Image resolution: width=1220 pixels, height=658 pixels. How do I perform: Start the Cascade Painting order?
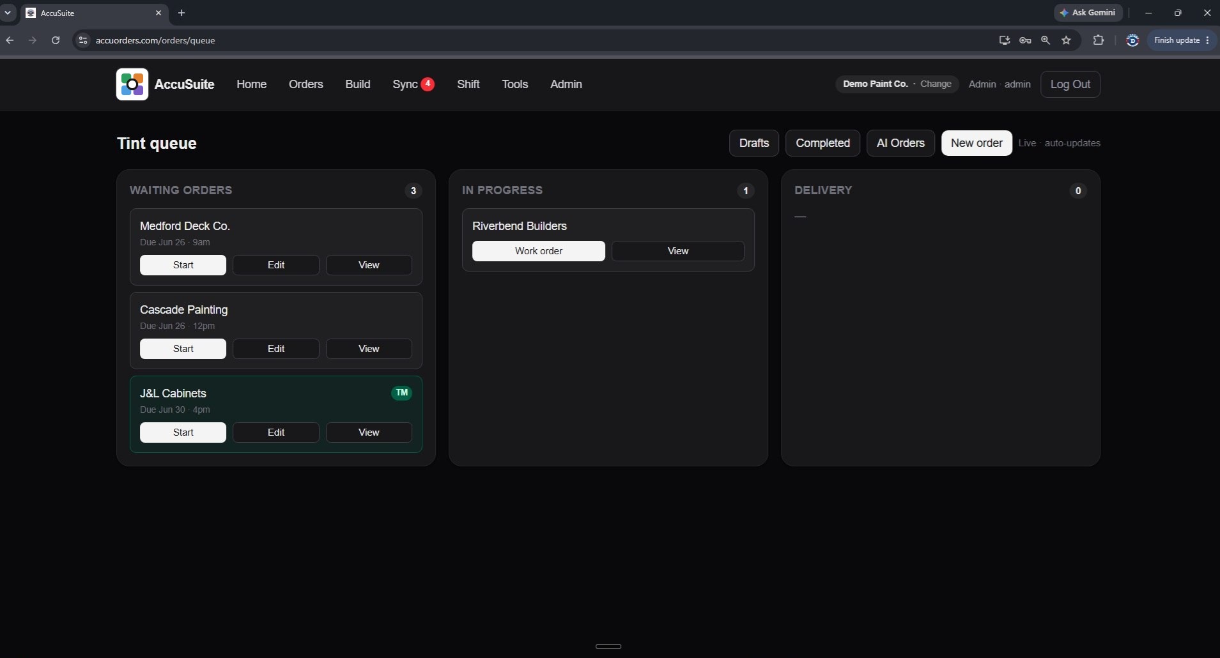183,349
